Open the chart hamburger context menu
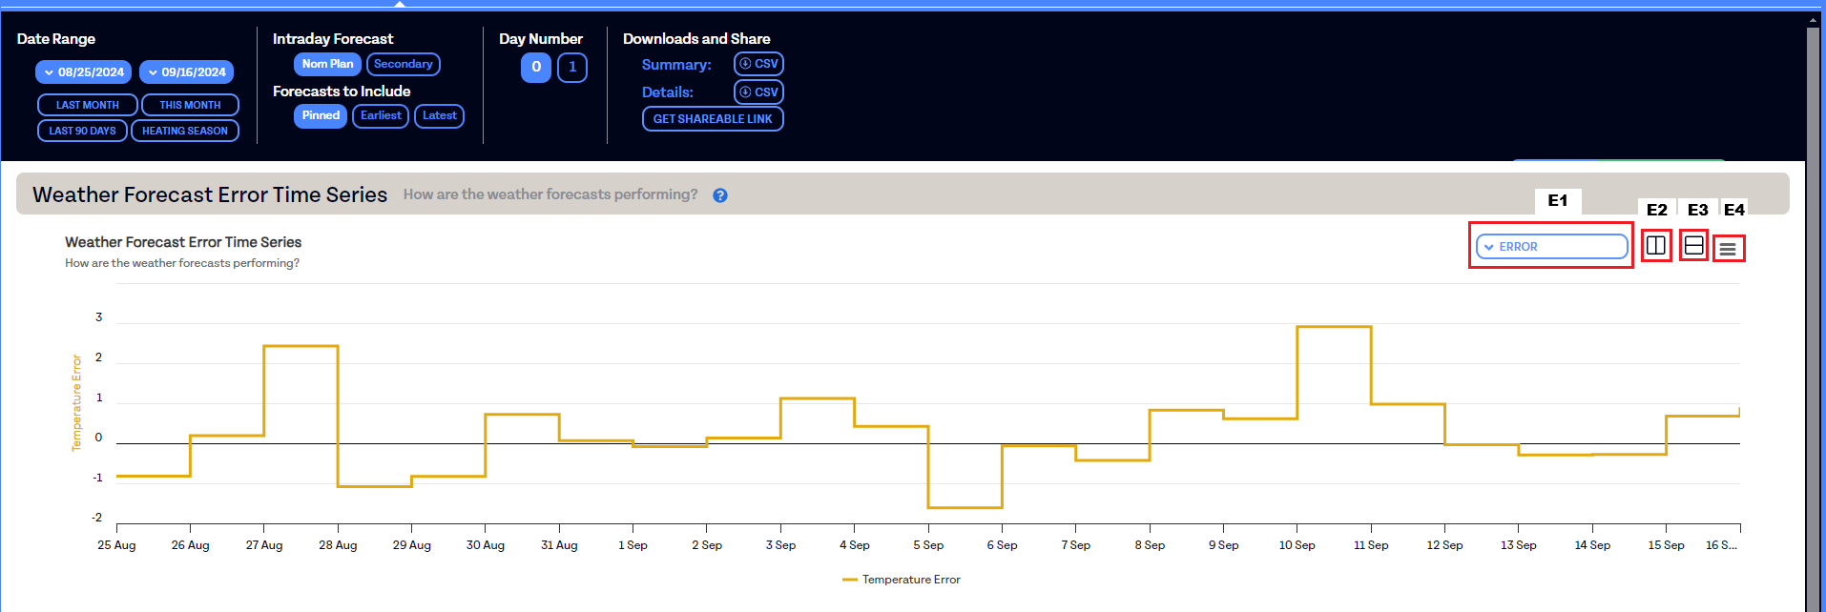This screenshot has width=1826, height=612. tap(1728, 249)
